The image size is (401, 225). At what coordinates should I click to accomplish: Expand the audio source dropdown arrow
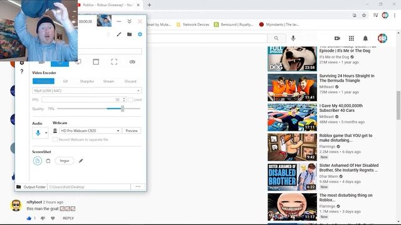pos(46,132)
